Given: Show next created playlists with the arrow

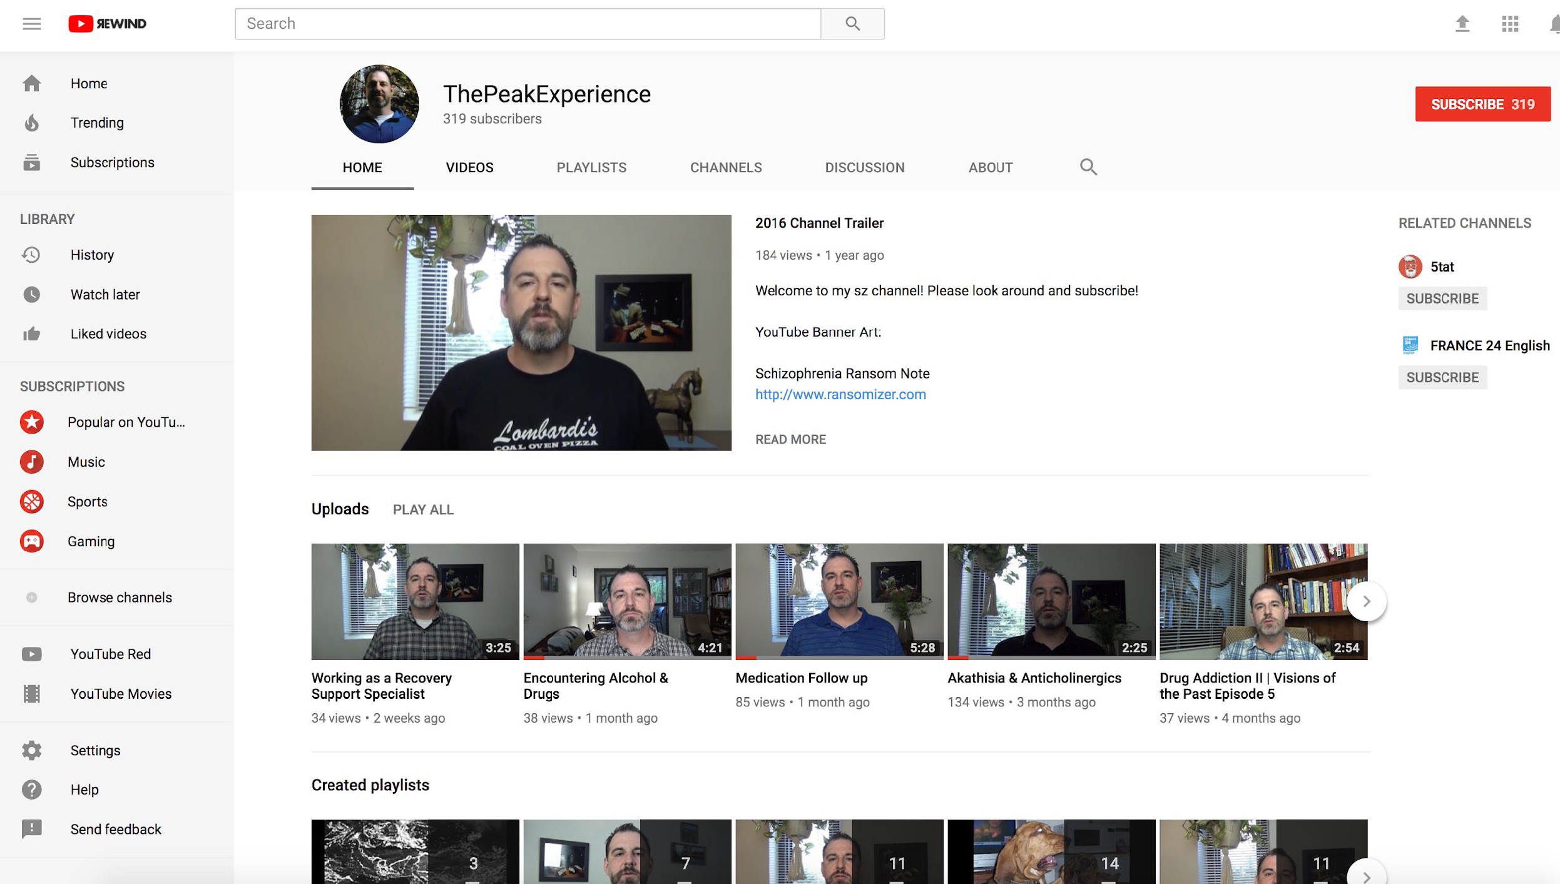Looking at the screenshot, I should tap(1367, 876).
